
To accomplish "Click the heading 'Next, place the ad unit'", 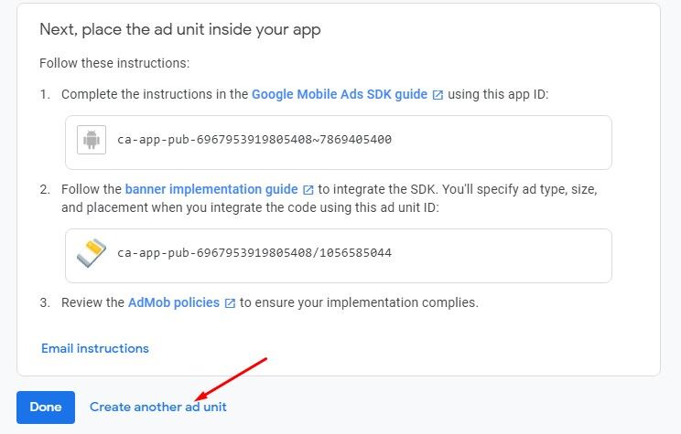I will (x=180, y=29).
